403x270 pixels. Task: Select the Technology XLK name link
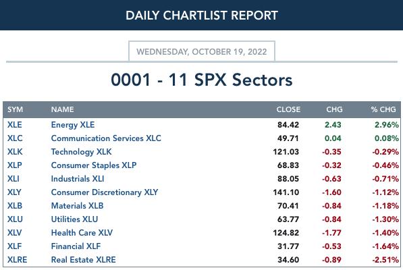81,152
